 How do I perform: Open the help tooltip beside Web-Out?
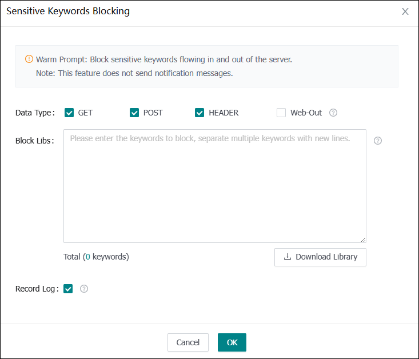(x=333, y=113)
